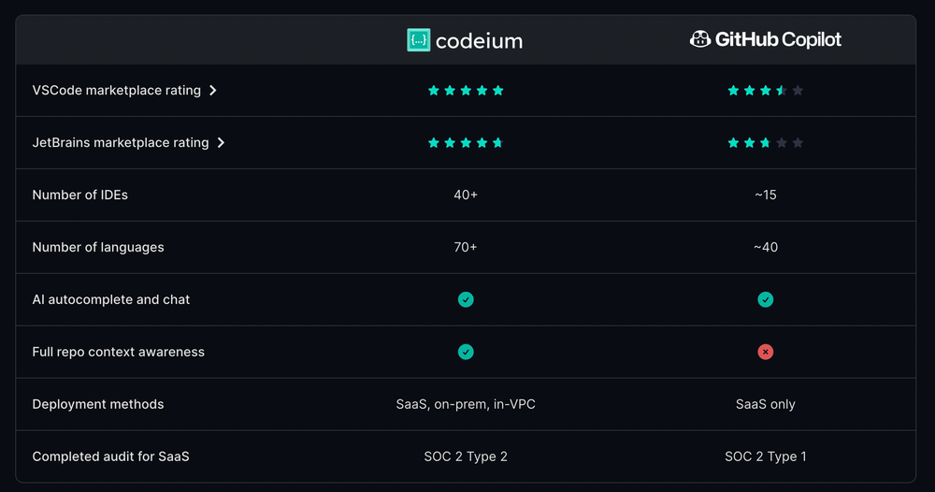Click the Codeium logo icon
The image size is (935, 492).
(419, 40)
